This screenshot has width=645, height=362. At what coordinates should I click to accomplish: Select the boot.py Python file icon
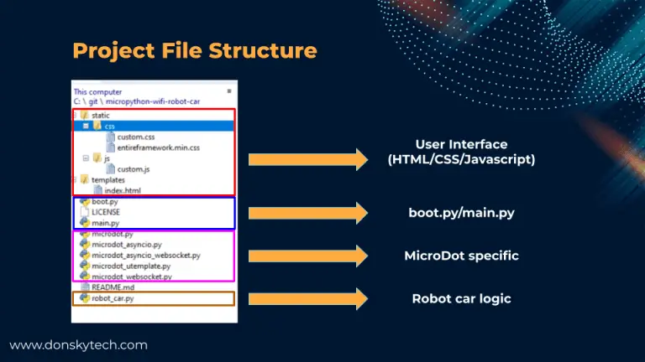click(84, 202)
